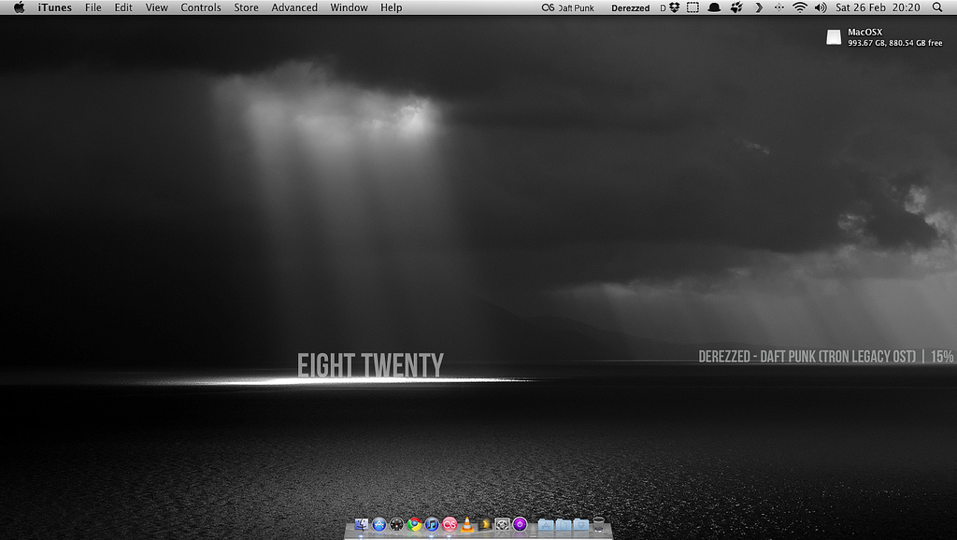Screen dimensions: 957x540
Task: Open Finder from the dock
Action: click(362, 525)
